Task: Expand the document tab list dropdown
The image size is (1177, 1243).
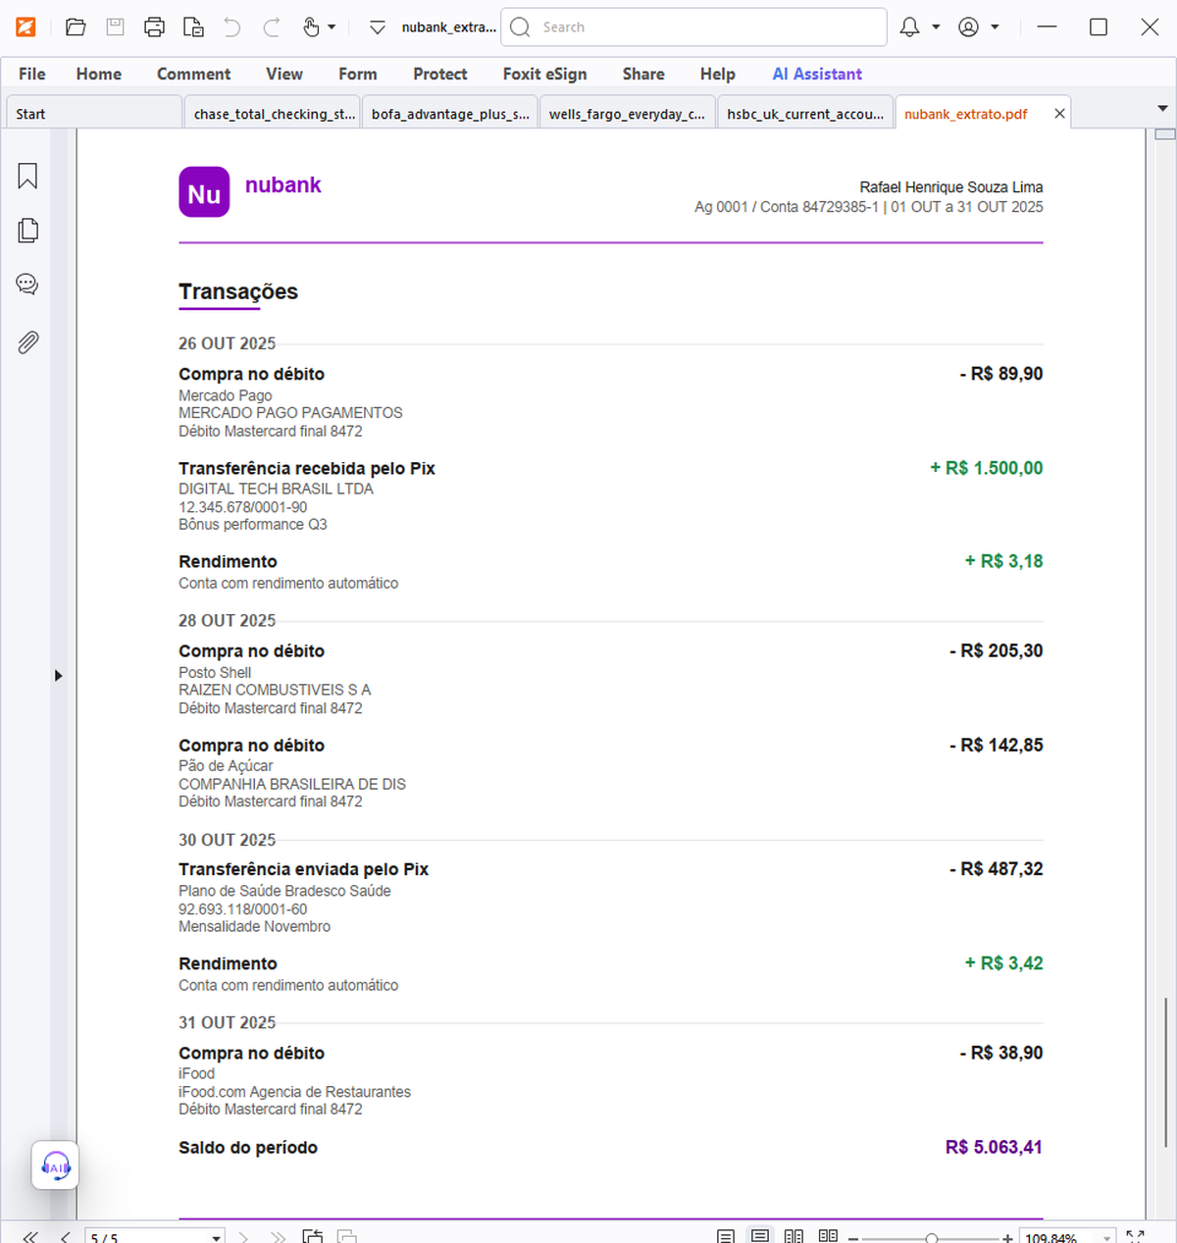Action: click(x=1162, y=109)
